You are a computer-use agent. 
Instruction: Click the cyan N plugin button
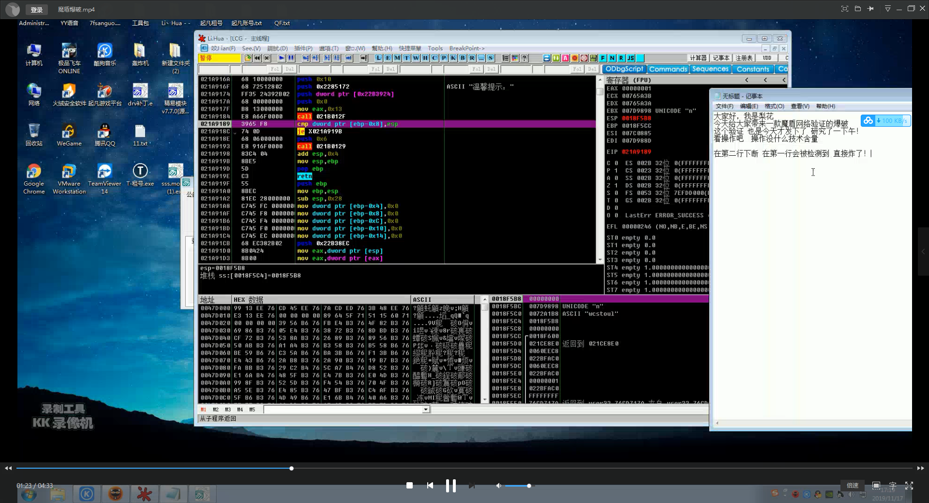(x=612, y=58)
